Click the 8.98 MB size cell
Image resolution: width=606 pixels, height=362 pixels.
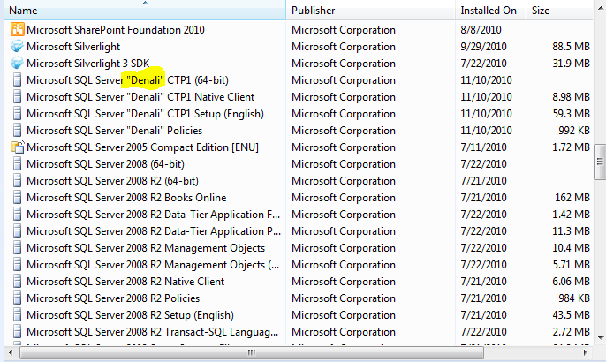(x=571, y=97)
